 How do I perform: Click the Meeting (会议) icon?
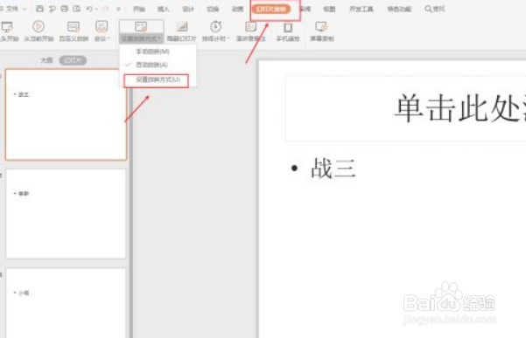(102, 26)
